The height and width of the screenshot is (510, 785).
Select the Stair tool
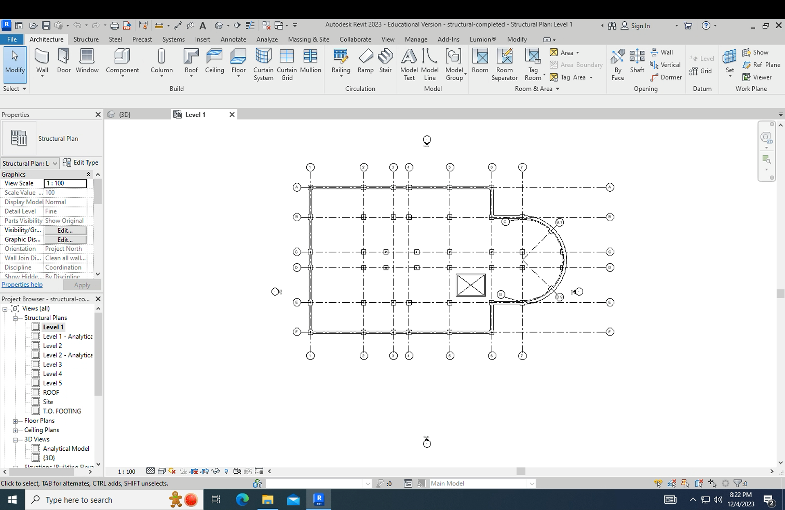pyautogui.click(x=385, y=61)
